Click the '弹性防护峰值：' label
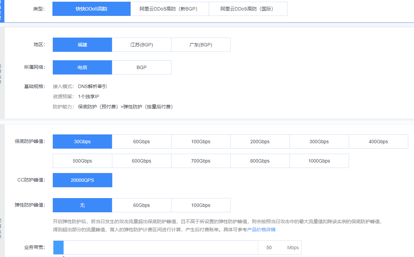 [x=30, y=205]
